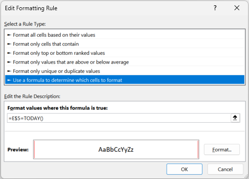The image size is (249, 179).
Task: Click the 'Edit the Rule Description:' label
Action: click(32, 97)
